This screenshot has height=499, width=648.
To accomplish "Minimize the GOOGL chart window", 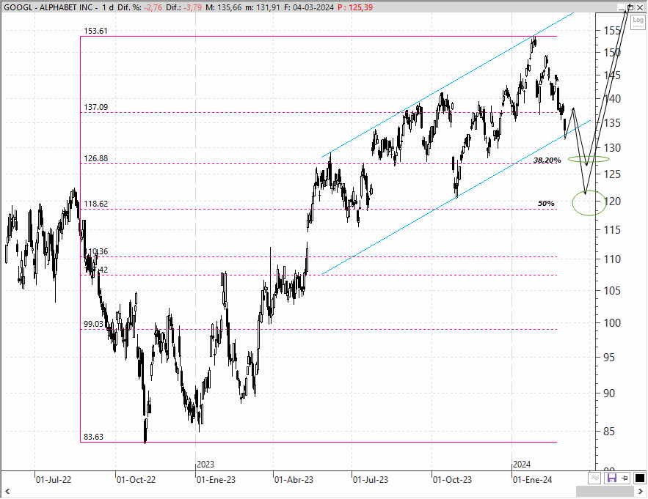I will click(621, 7).
